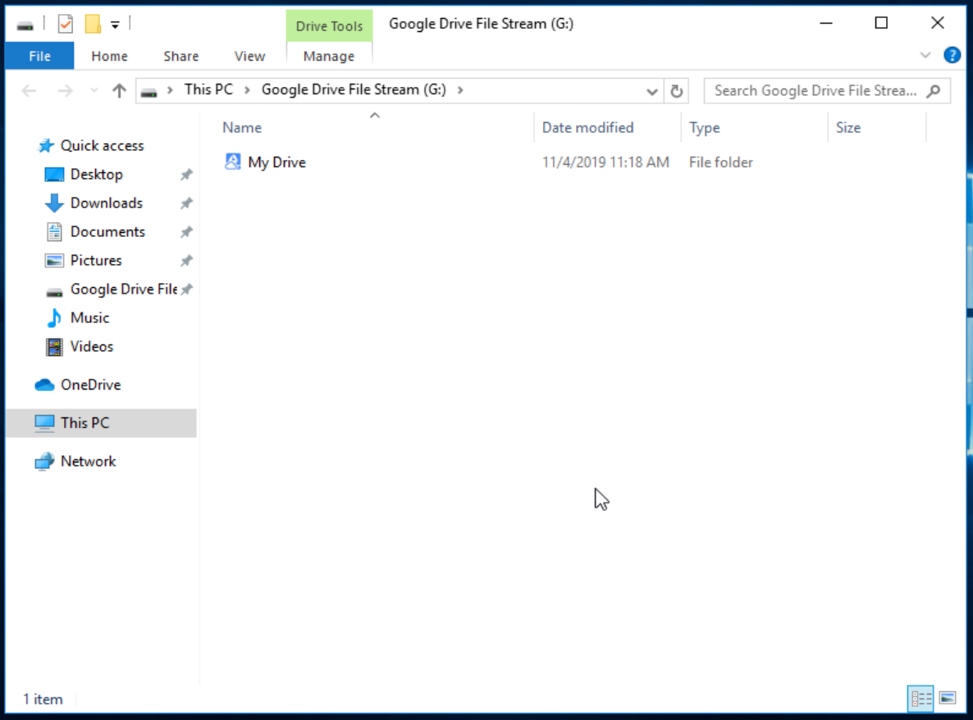The width and height of the screenshot is (973, 720).
Task: Minimize the File Explorer window
Action: click(x=826, y=24)
